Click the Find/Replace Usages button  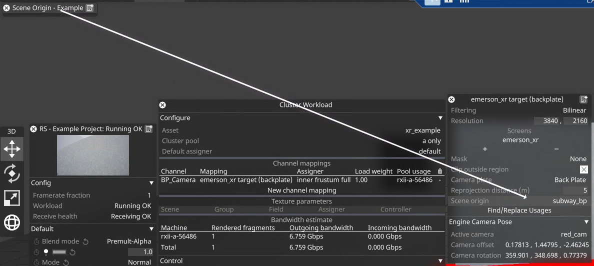519,210
